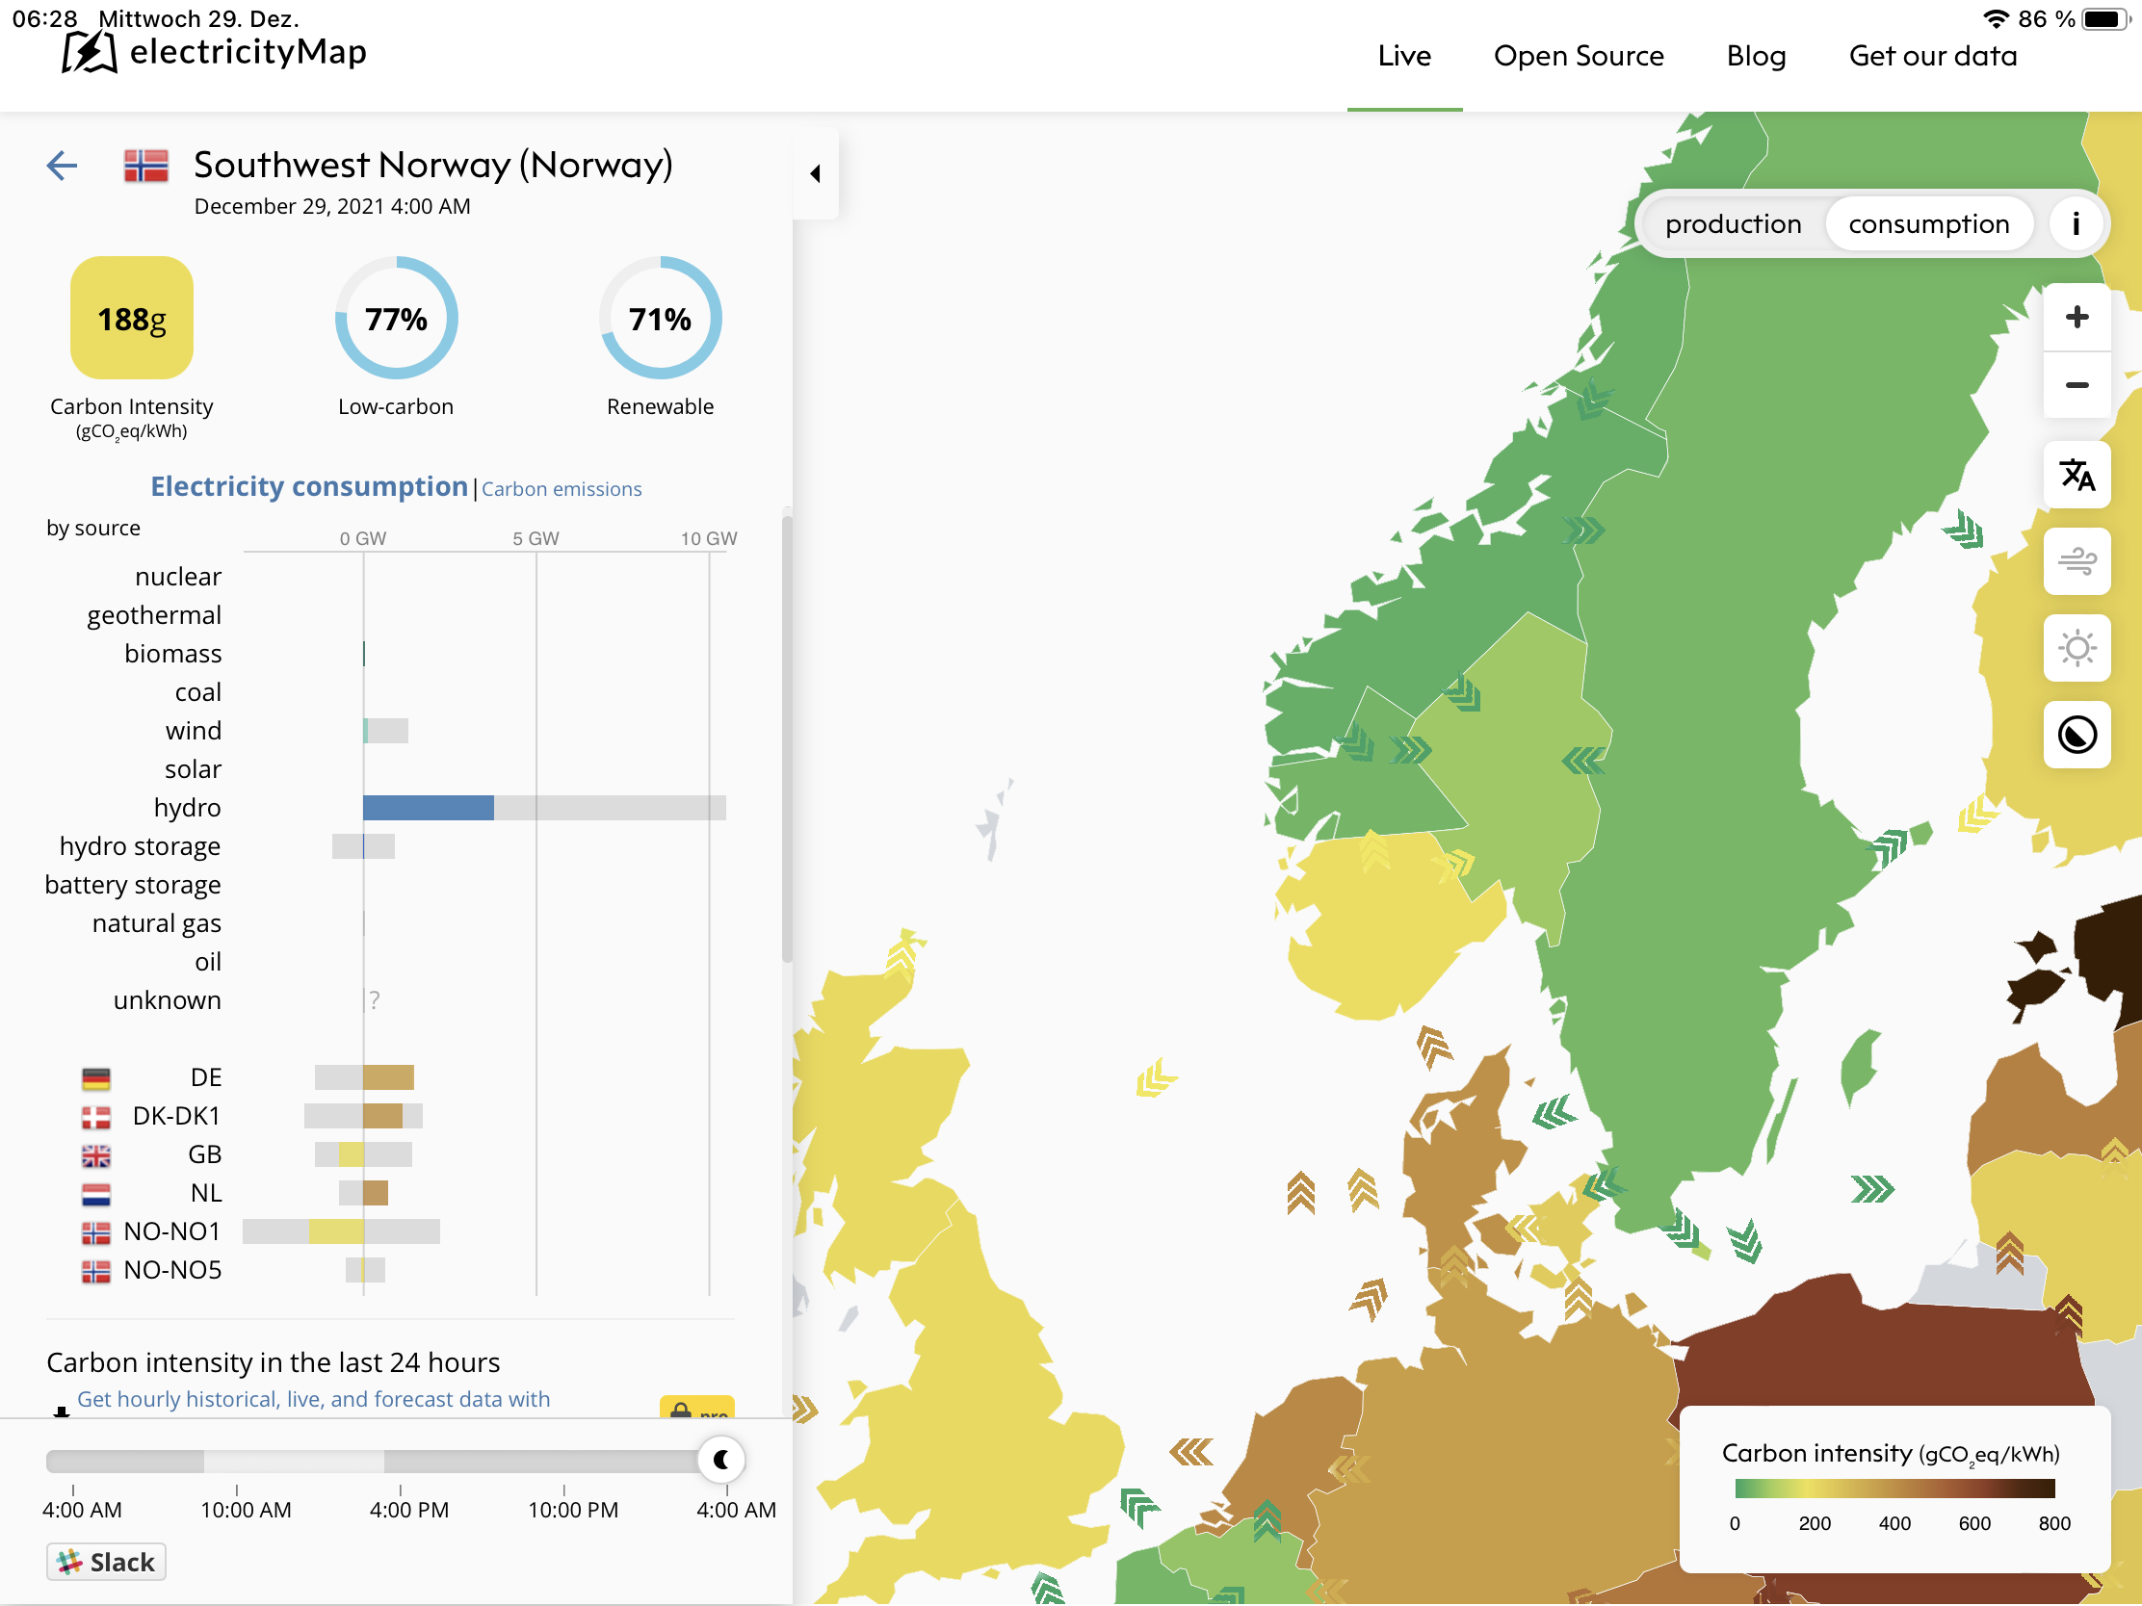Click the 'battery storage' source label
This screenshot has width=2142, height=1606.
click(x=133, y=885)
